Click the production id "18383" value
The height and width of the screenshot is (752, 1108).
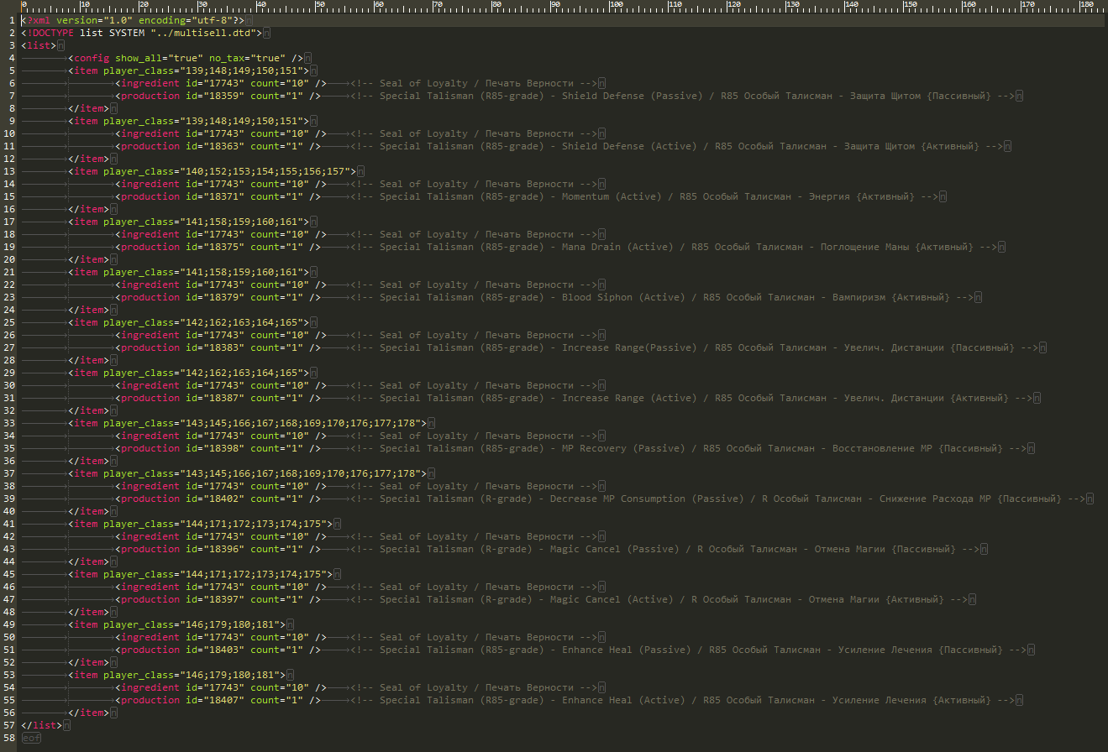point(223,347)
